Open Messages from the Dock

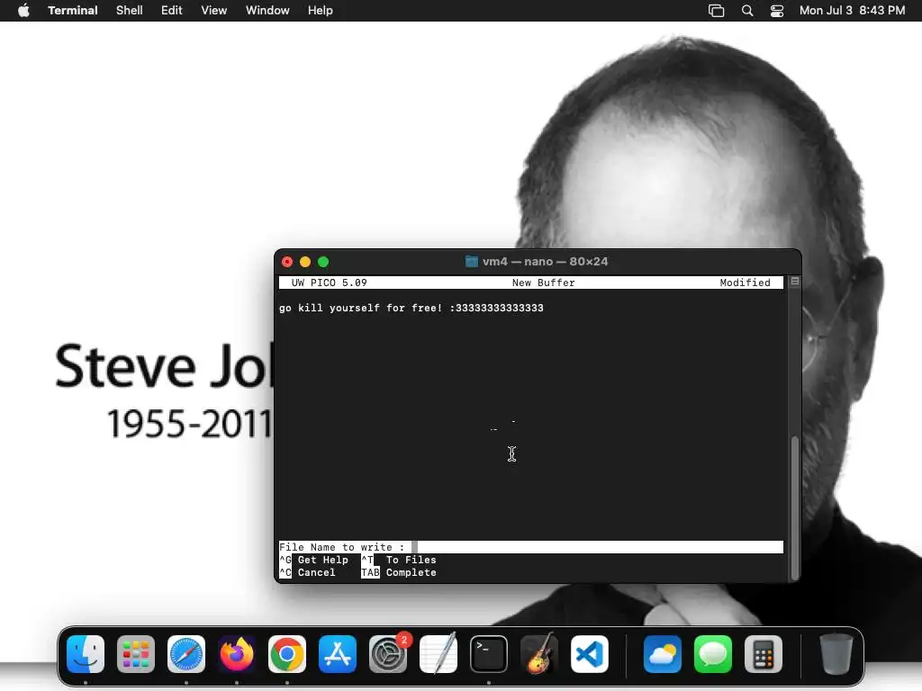[x=713, y=654]
